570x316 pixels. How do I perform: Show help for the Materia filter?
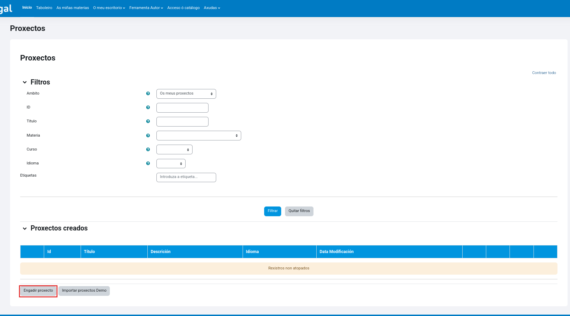coord(148,136)
